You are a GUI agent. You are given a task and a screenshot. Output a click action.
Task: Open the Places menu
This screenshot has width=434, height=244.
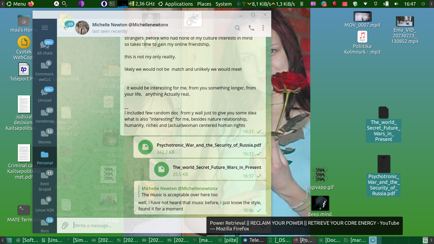(x=204, y=4)
